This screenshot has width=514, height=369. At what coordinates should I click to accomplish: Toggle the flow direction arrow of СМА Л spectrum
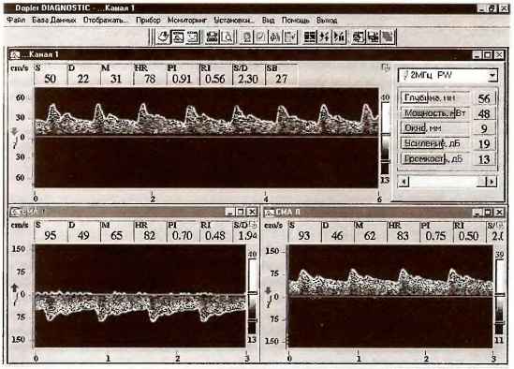[268, 290]
